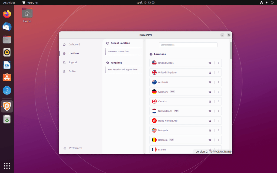Connect to United States location
This screenshot has height=173, width=277.
186,63
